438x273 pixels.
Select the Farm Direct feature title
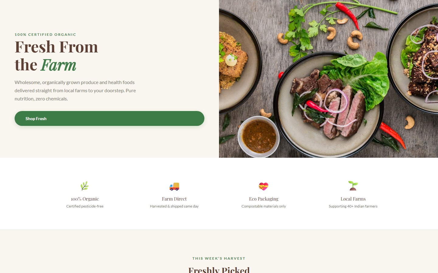coord(174,199)
